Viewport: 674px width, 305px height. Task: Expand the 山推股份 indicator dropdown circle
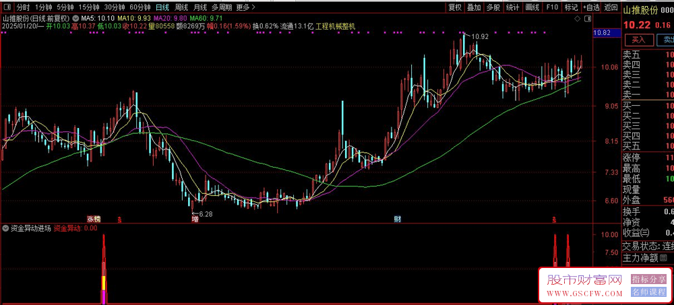click(75, 18)
